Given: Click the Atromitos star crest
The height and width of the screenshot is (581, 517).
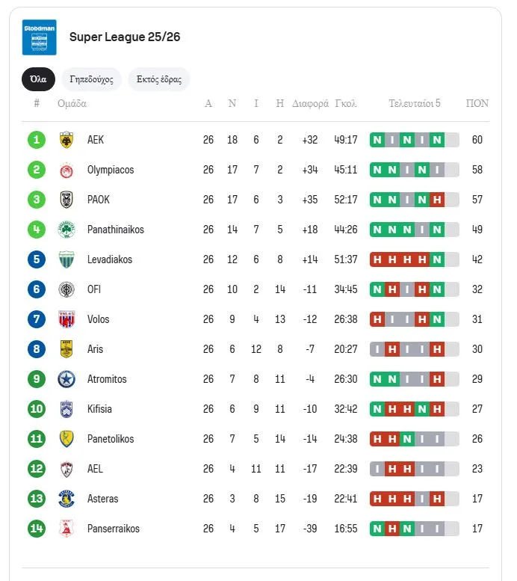Looking at the screenshot, I should point(66,379).
